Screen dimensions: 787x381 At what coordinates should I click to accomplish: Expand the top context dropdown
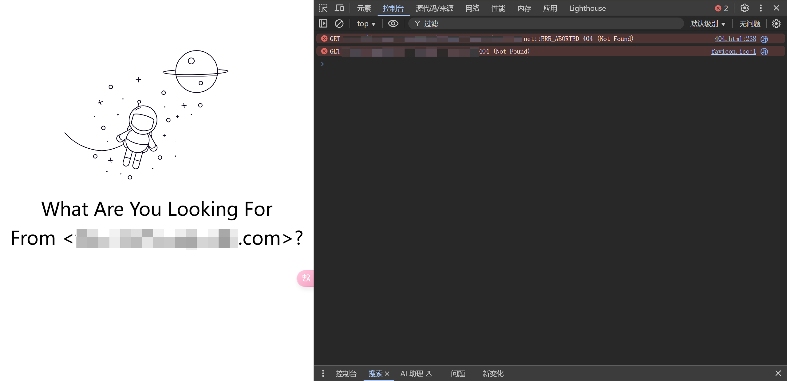[366, 24]
